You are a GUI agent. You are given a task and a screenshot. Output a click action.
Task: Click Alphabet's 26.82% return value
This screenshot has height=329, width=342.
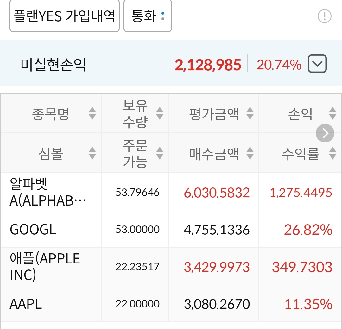308,230
